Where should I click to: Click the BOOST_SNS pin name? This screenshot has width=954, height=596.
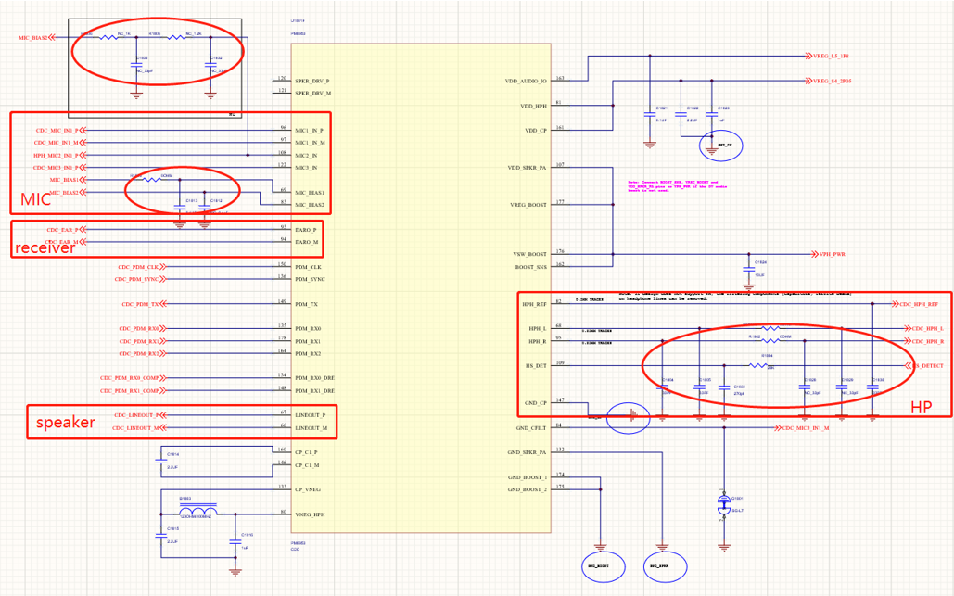tap(531, 267)
